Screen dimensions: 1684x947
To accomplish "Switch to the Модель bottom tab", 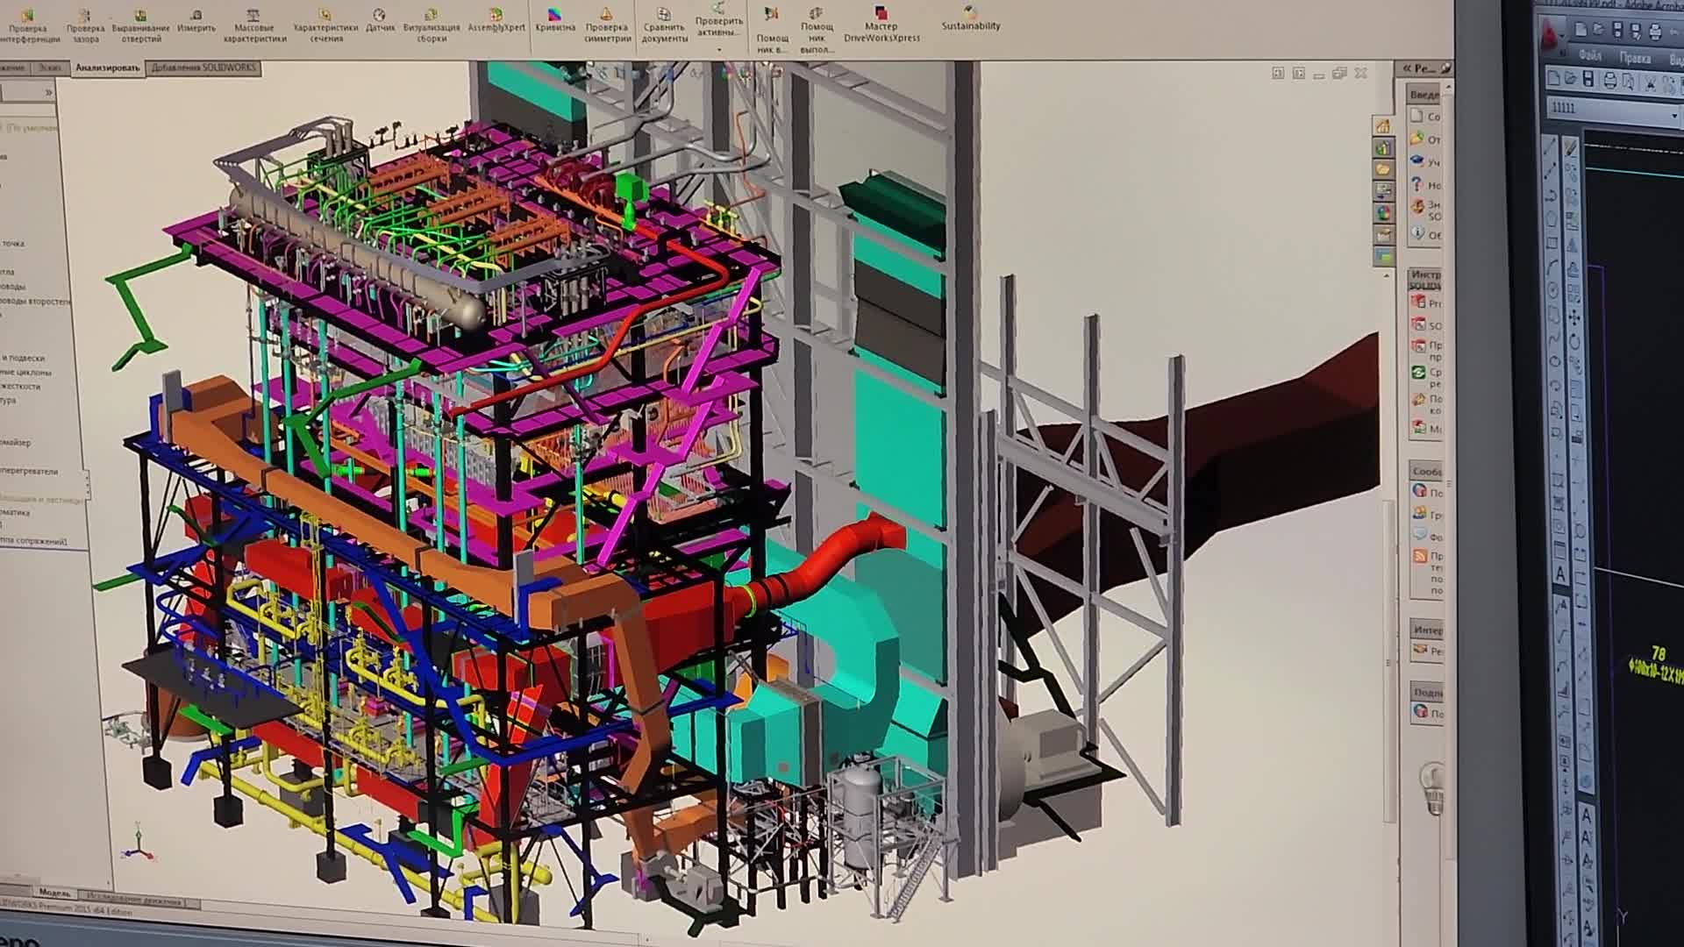I will click(54, 892).
